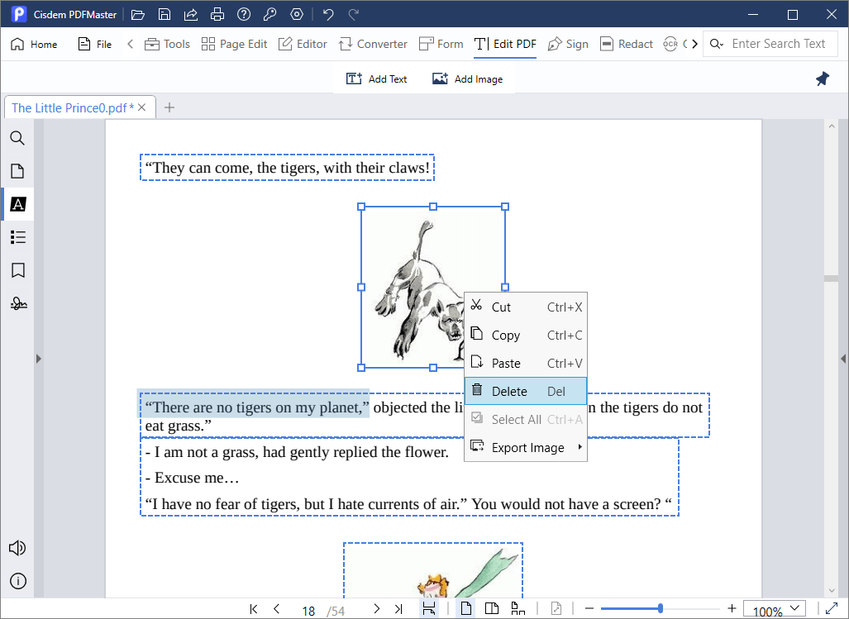The image size is (849, 619).
Task: Open the Tools tab
Action: coord(167,44)
